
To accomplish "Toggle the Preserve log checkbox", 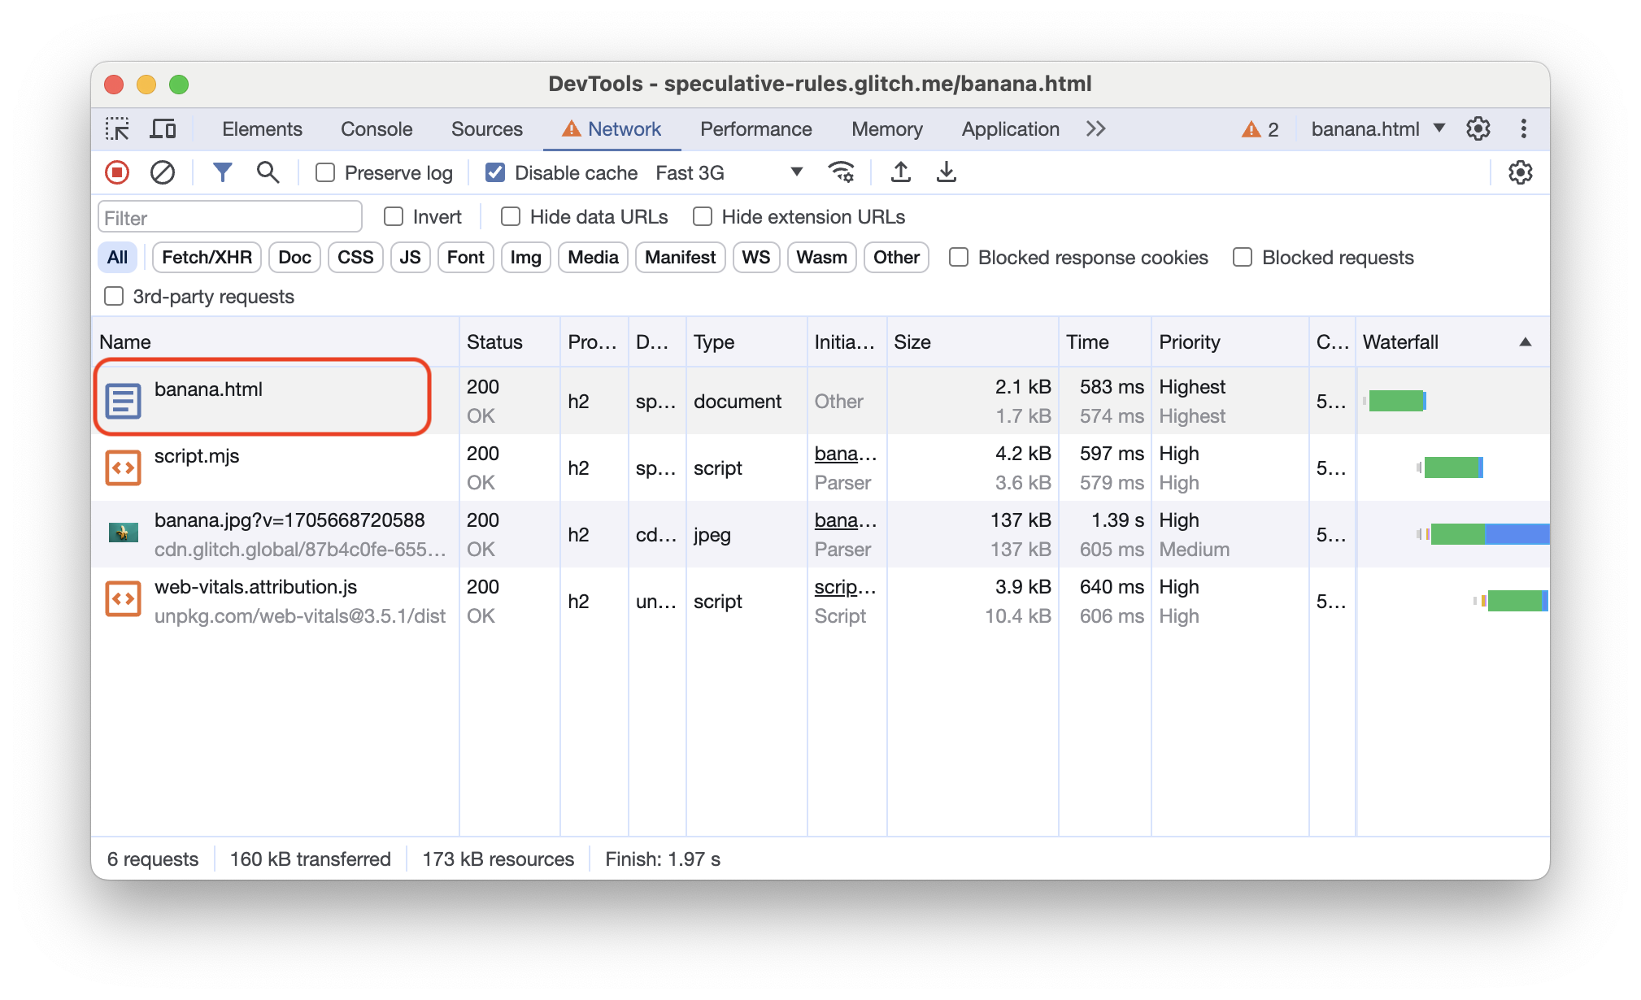I will [324, 172].
